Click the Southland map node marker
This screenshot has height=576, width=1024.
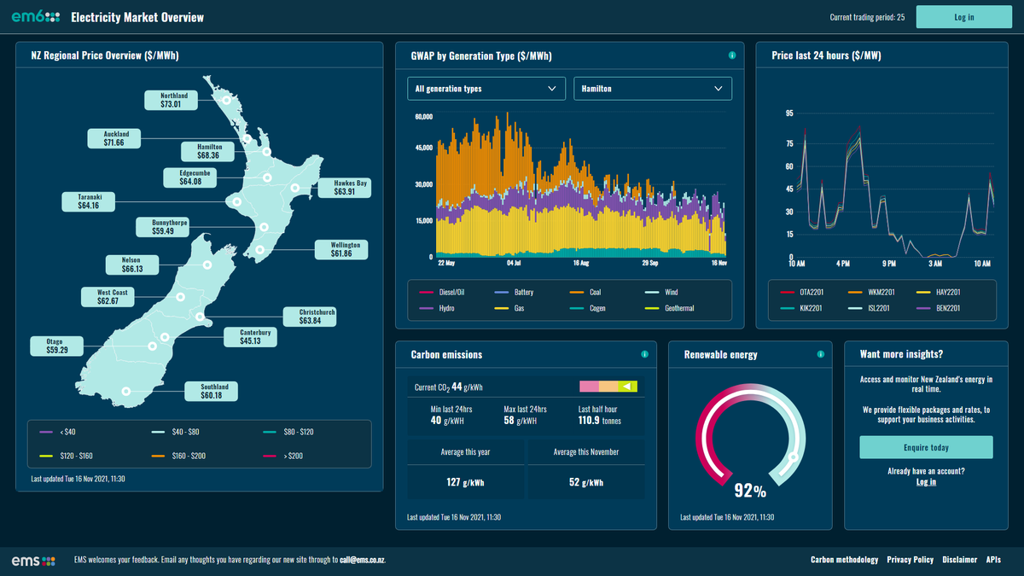click(x=126, y=391)
